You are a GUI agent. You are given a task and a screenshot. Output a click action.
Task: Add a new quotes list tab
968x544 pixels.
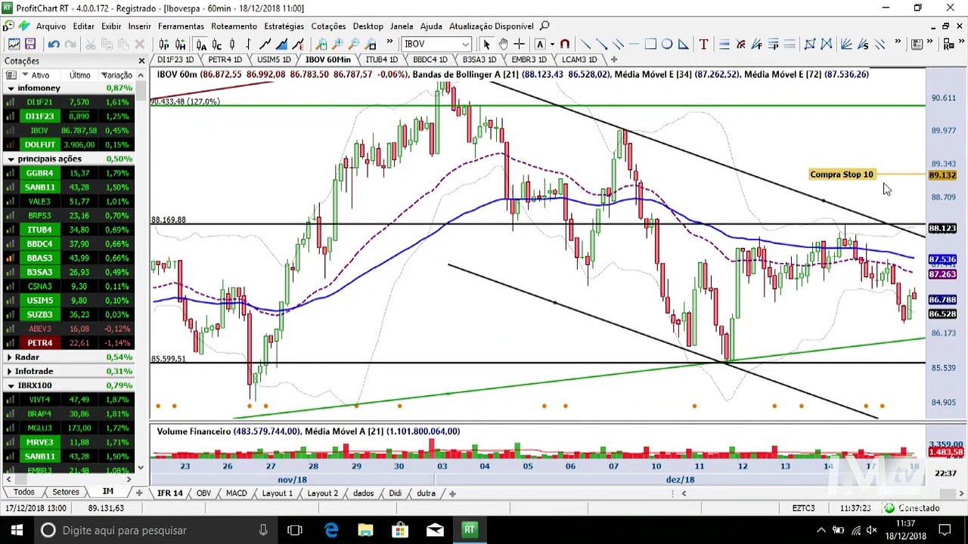point(138,493)
